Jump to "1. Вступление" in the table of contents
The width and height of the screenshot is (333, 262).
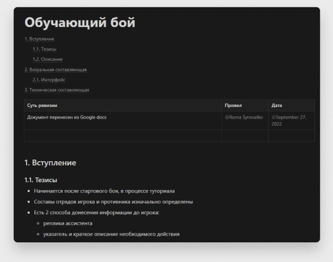tap(39, 39)
